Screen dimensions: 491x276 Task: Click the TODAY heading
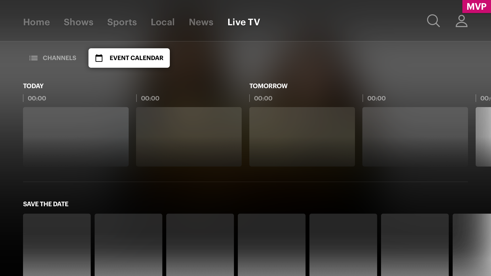33,86
